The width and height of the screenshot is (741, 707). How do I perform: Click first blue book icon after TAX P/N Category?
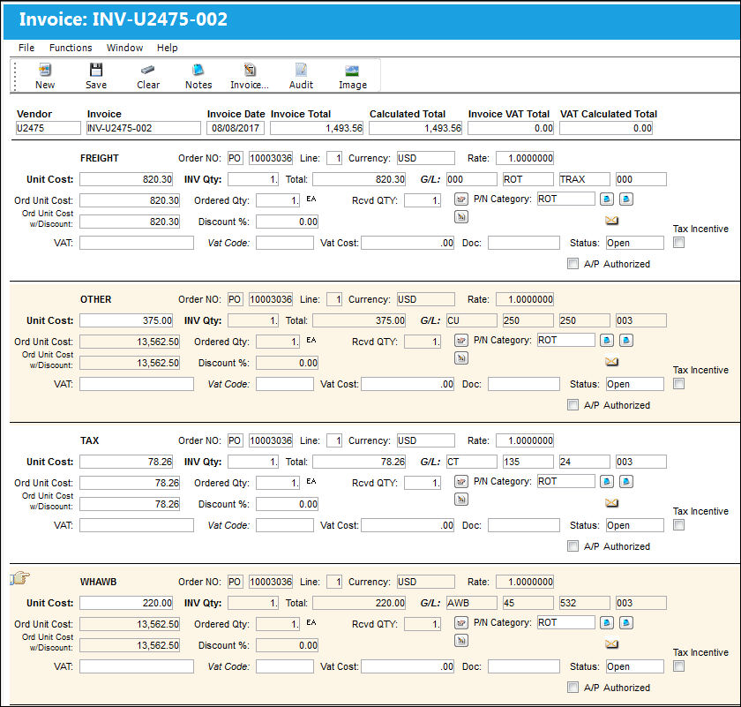[607, 481]
